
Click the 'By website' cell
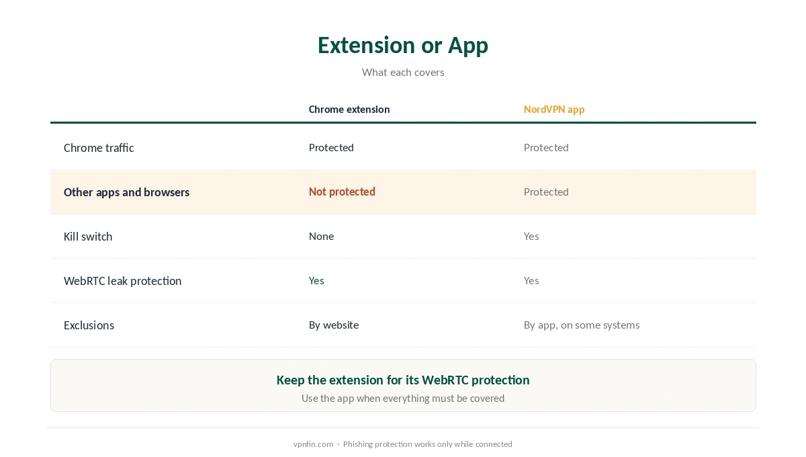tap(334, 325)
